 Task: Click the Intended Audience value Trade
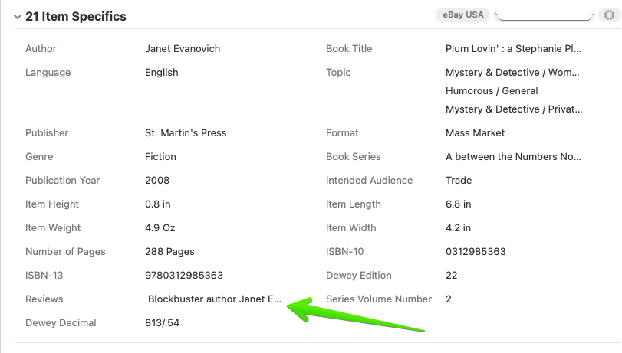tap(459, 181)
